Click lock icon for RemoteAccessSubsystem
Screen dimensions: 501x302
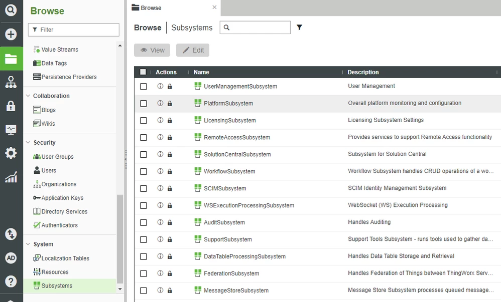170,137
